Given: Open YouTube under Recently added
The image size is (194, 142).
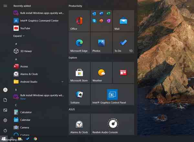Looking at the screenshot, I should [x=39, y=28].
